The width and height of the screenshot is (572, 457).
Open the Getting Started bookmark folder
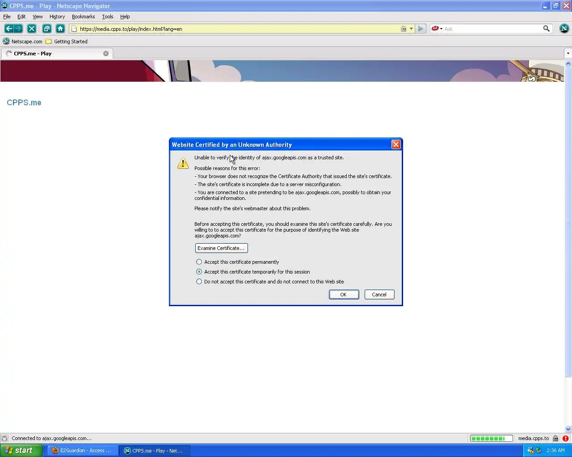click(x=67, y=42)
